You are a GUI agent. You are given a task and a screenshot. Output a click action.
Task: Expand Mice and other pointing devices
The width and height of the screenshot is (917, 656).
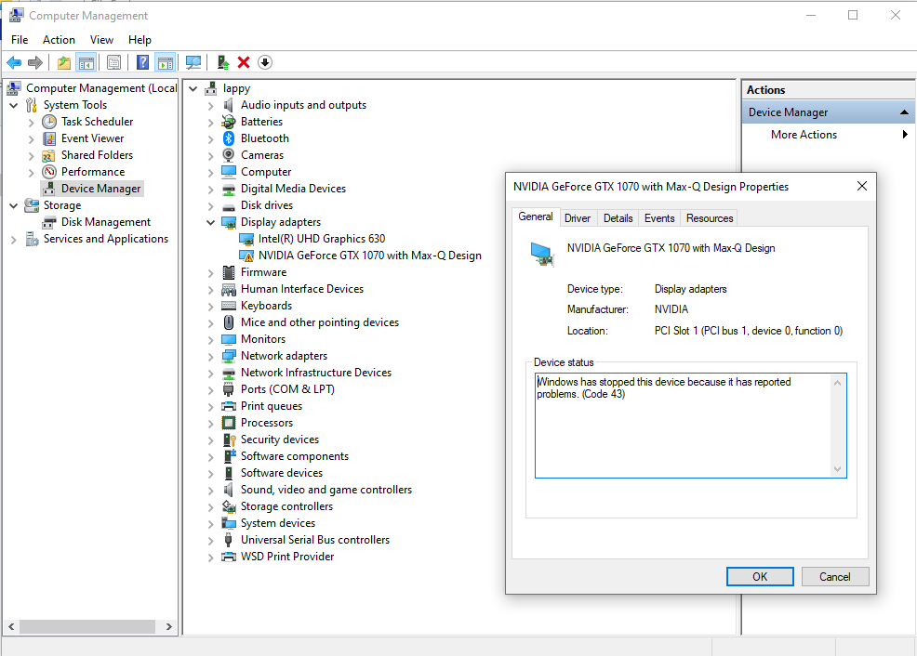point(210,323)
